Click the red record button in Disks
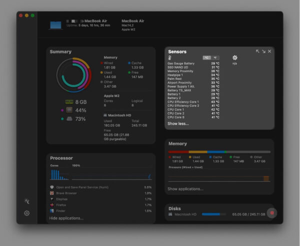The image size is (300, 246). point(272,213)
